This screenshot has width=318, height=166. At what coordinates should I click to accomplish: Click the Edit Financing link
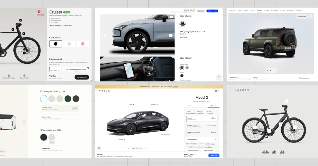210,144
